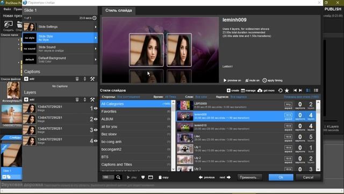The width and height of the screenshot is (344, 194).
Task: Delete layer using Layers trash icon
Action: pos(77,100)
